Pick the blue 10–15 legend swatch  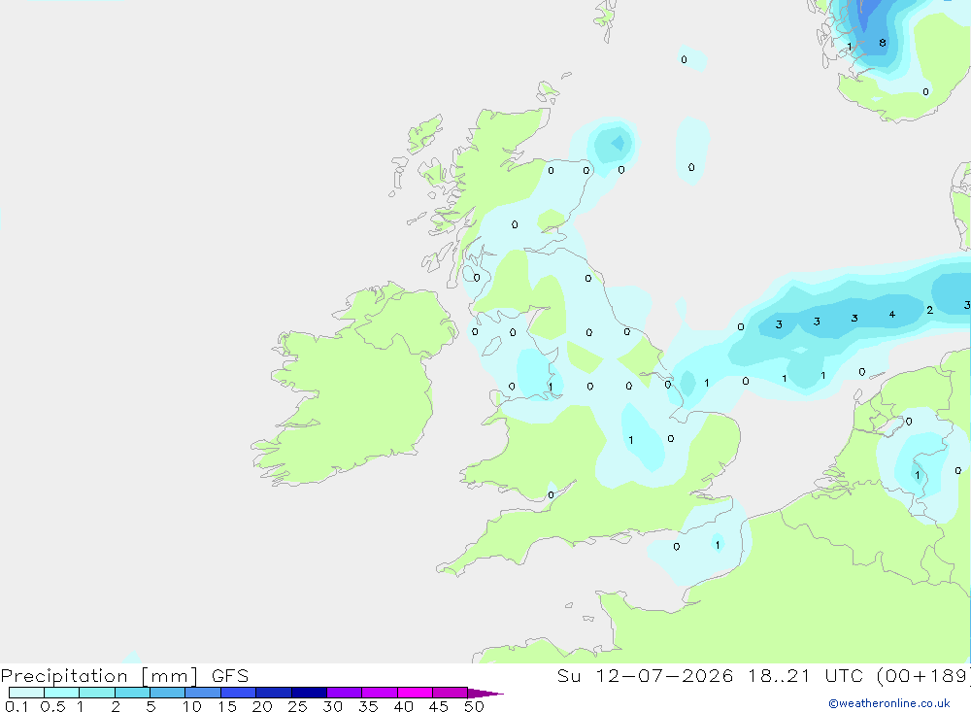[203, 693]
